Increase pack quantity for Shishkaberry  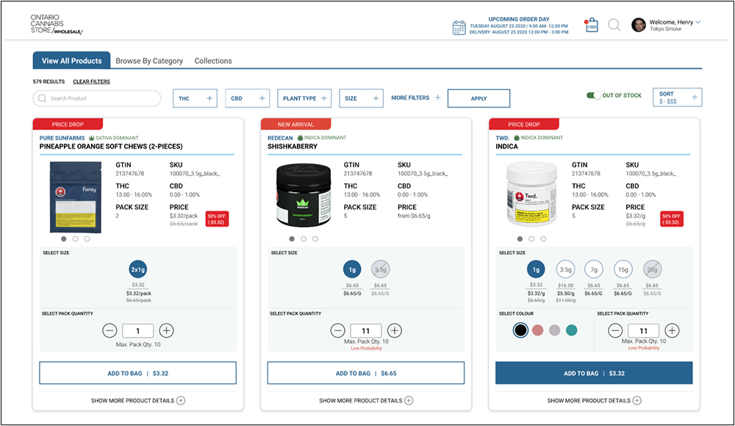pos(394,330)
